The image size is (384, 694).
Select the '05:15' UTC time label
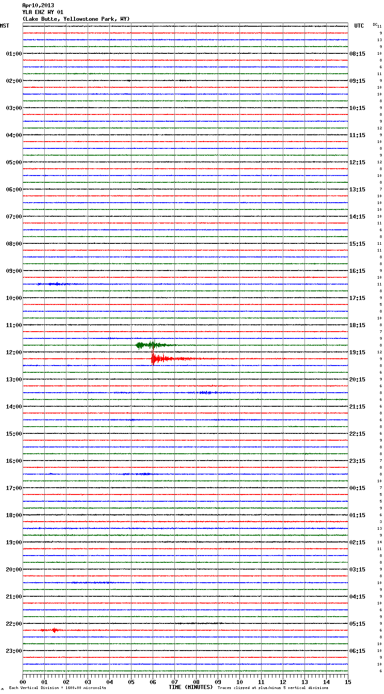click(x=357, y=624)
